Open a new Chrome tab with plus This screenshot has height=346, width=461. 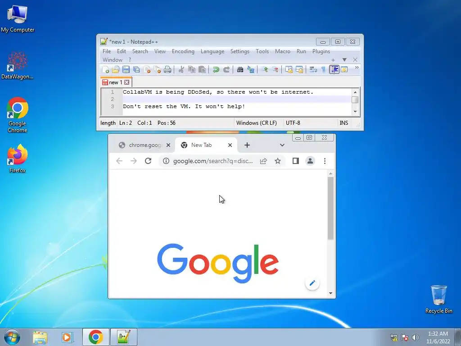point(247,145)
